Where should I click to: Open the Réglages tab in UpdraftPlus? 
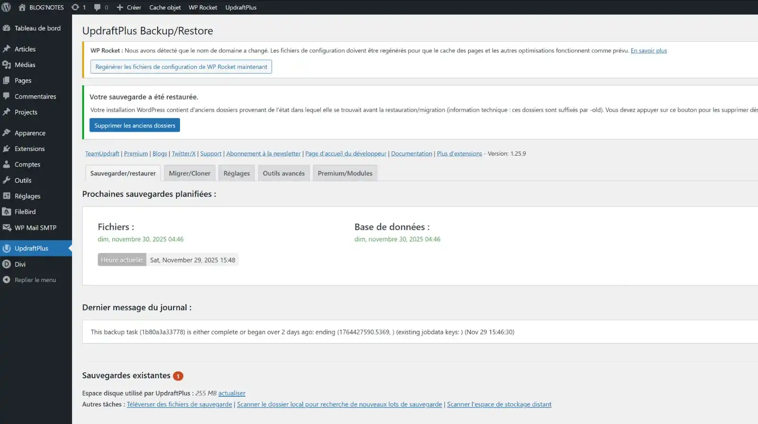[x=236, y=173]
